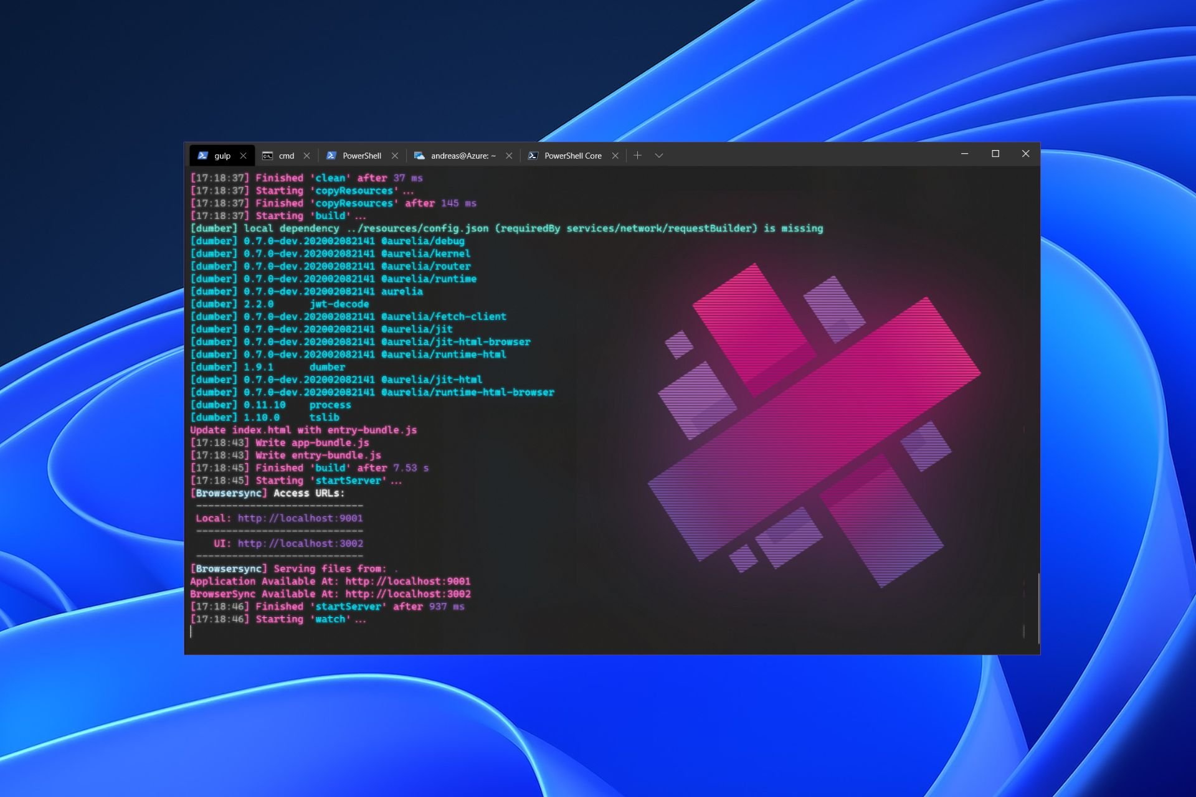The width and height of the screenshot is (1196, 797).
Task: Switch to the andreas@Azure tab
Action: point(463,156)
